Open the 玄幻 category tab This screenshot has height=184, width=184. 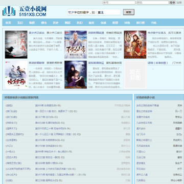pyautogui.click(x=20, y=22)
